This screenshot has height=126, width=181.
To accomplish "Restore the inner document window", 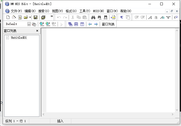I will 172,11.
